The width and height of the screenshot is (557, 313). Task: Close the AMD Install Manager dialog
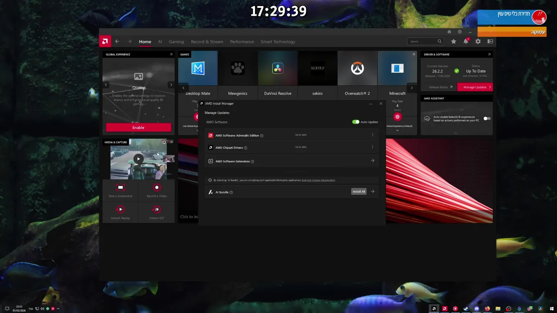[381, 103]
